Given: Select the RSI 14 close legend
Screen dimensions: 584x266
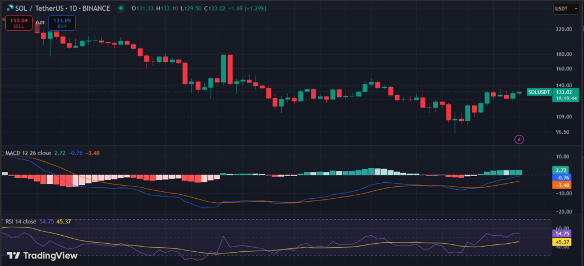Looking at the screenshot, I should [x=20, y=222].
